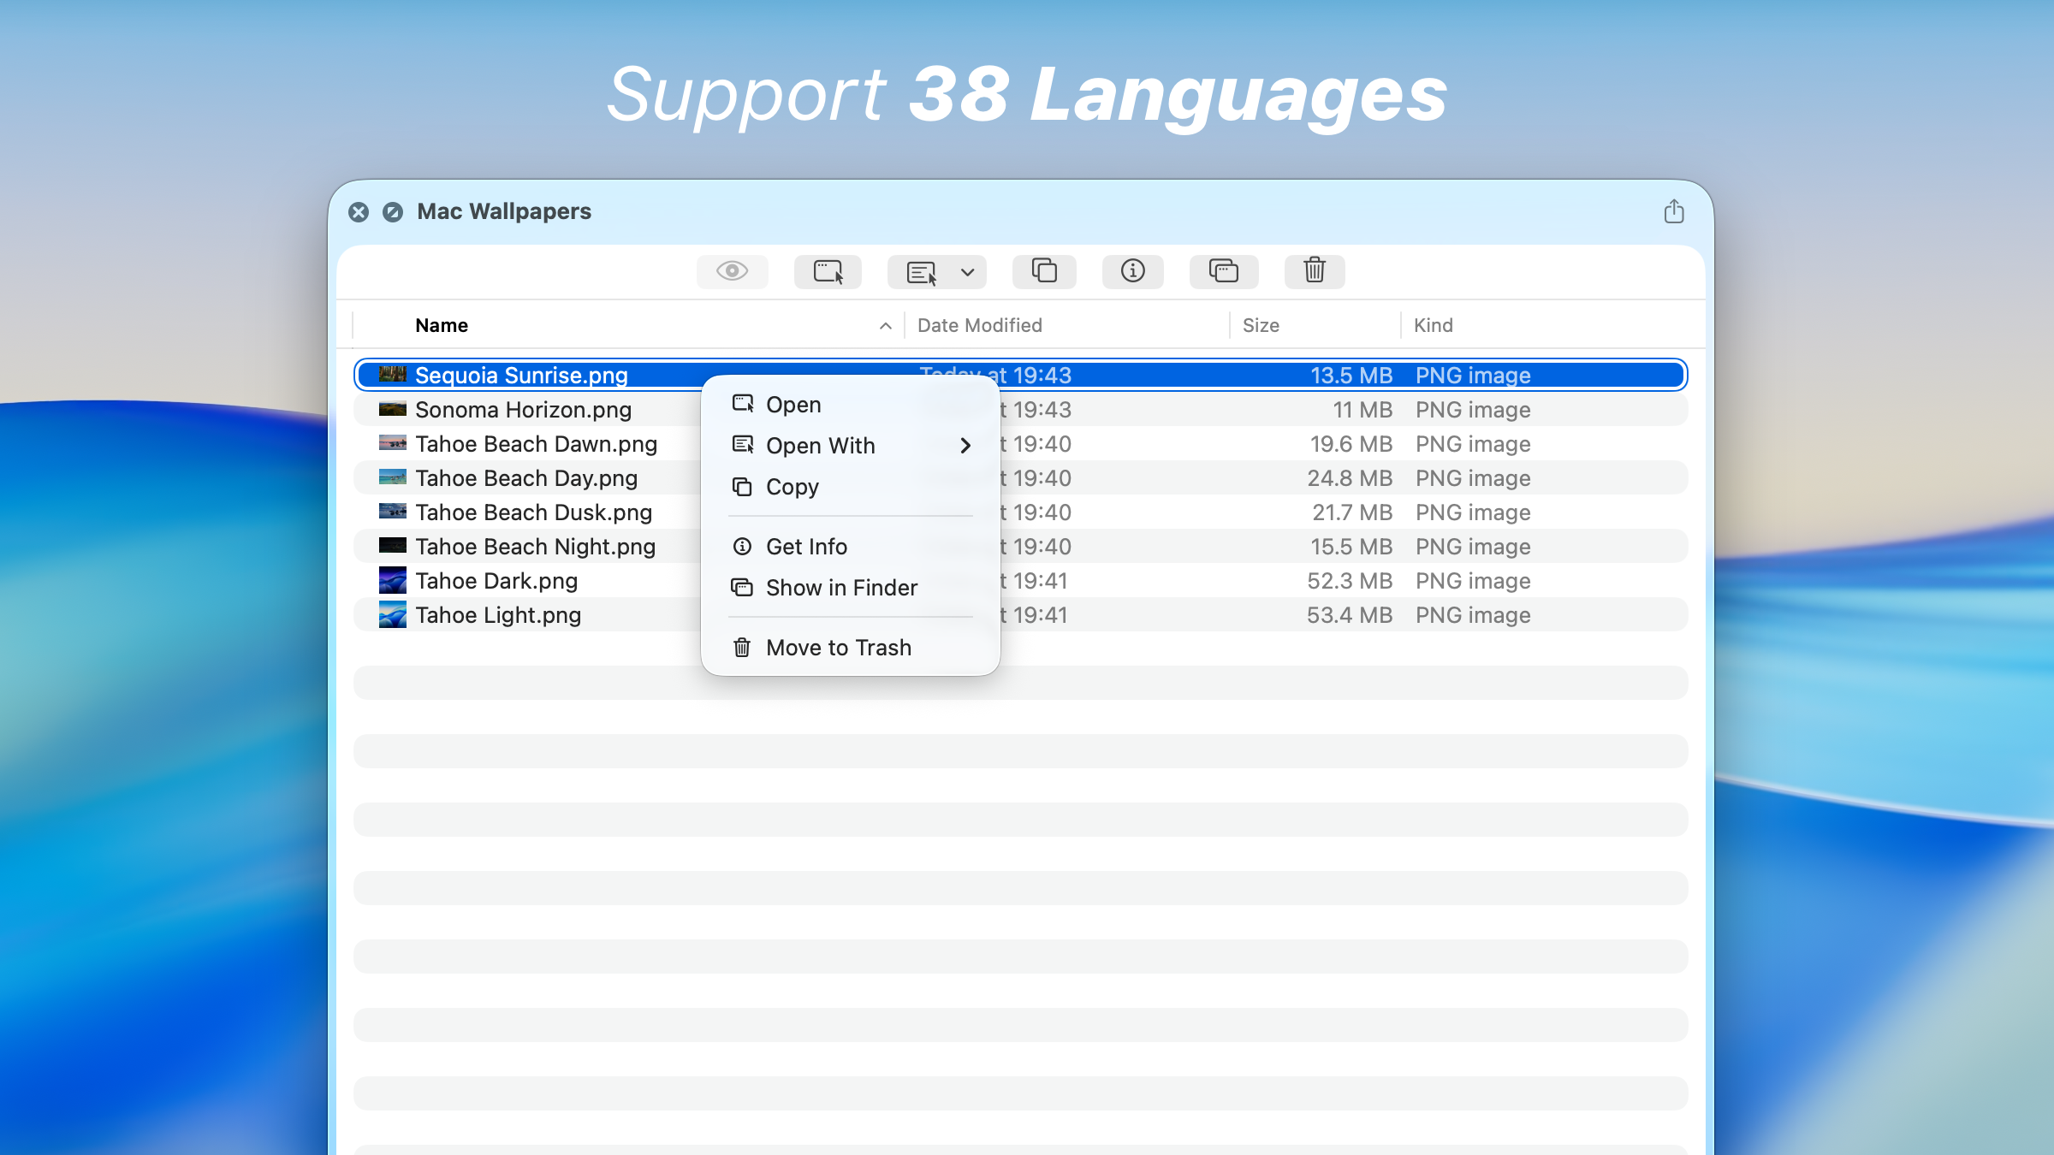Toggle the Name column sort order
2054x1155 pixels.
click(x=442, y=325)
